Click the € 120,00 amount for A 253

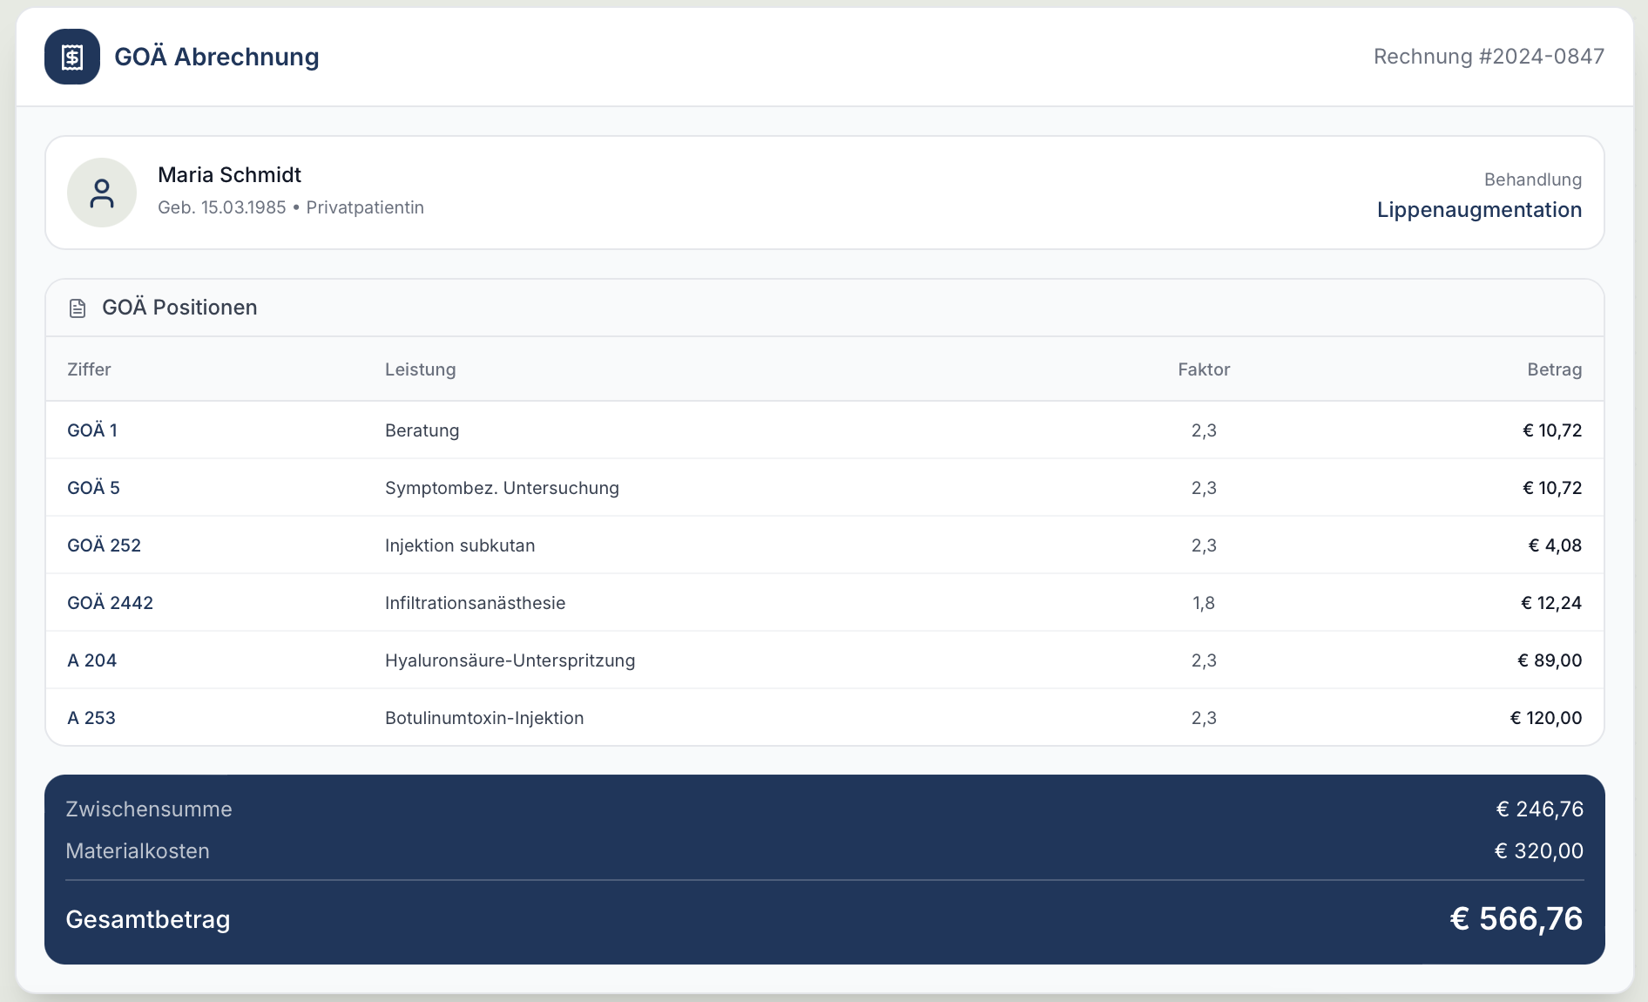coord(1545,718)
